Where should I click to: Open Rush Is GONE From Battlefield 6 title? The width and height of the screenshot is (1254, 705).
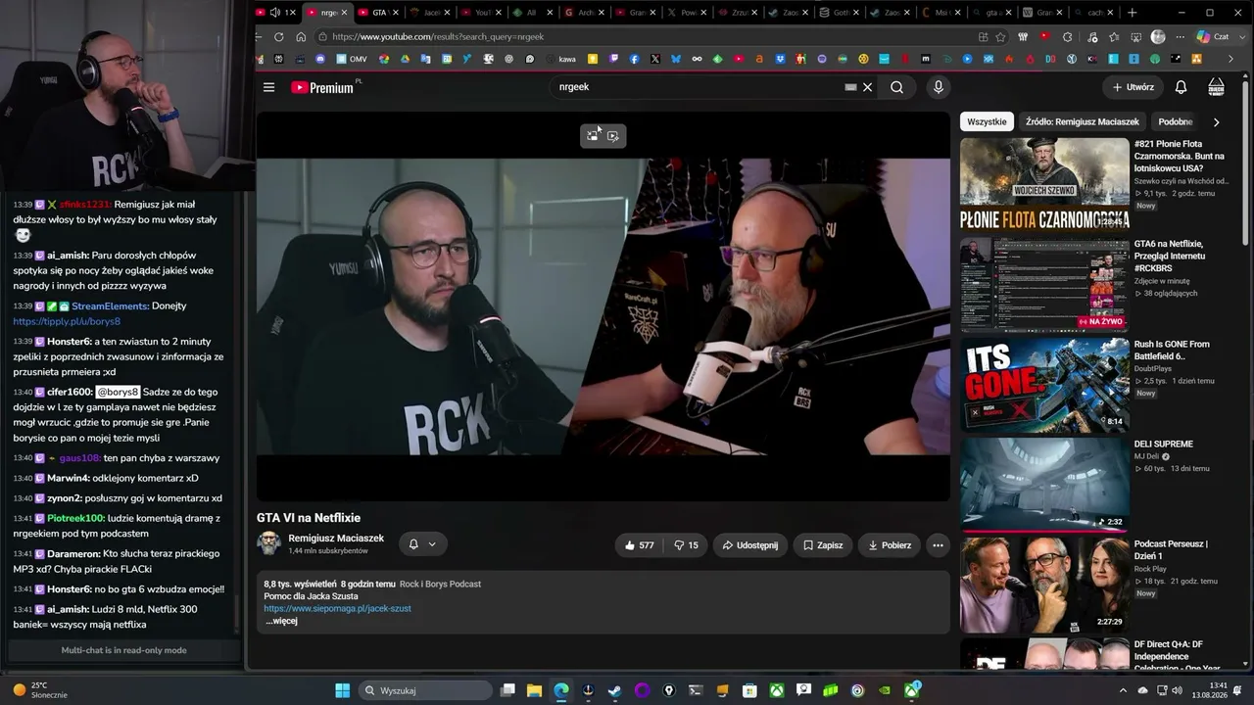(1172, 351)
